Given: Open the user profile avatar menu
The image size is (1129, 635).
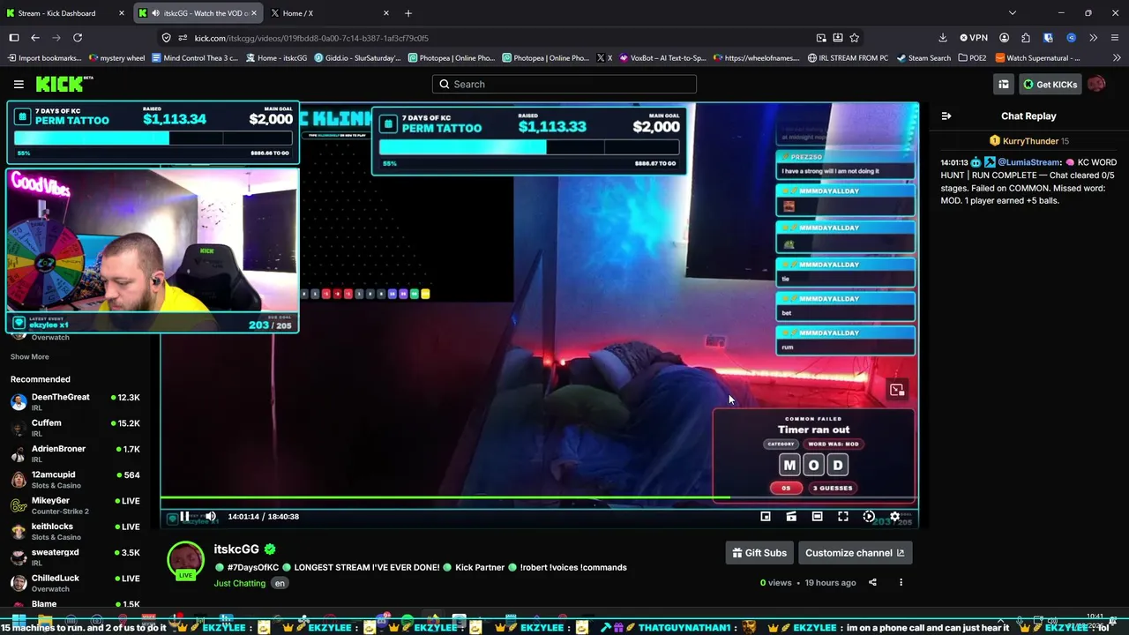Looking at the screenshot, I should [x=1096, y=84].
